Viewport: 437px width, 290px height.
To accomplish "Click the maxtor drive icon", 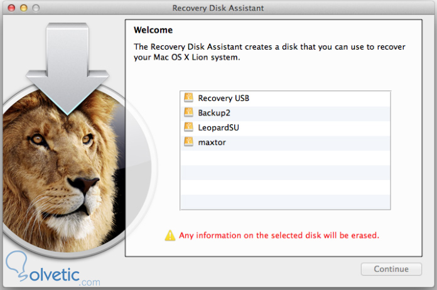I will pyautogui.click(x=188, y=142).
